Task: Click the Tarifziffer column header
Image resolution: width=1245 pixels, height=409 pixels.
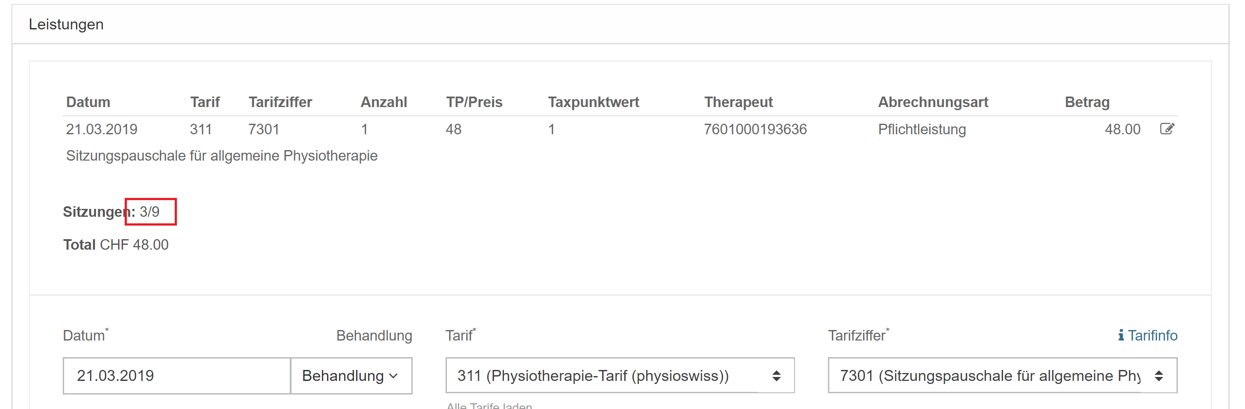Action: click(x=281, y=102)
